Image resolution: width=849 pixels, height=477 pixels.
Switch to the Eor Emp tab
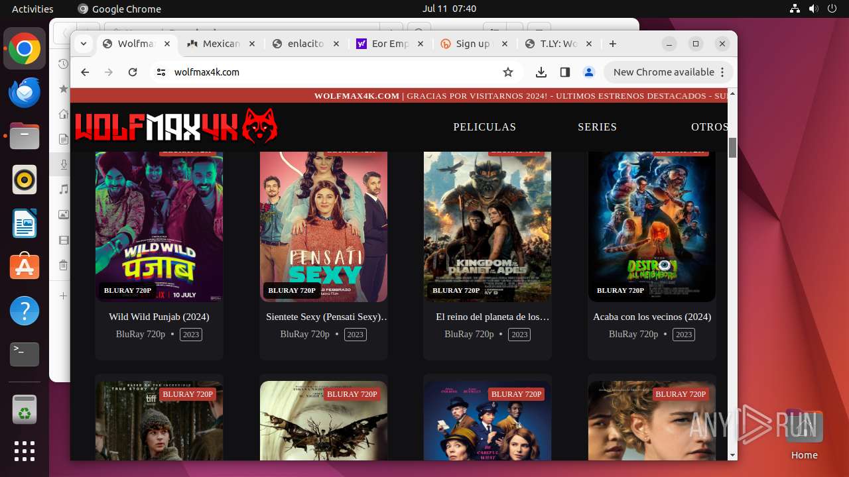(390, 44)
